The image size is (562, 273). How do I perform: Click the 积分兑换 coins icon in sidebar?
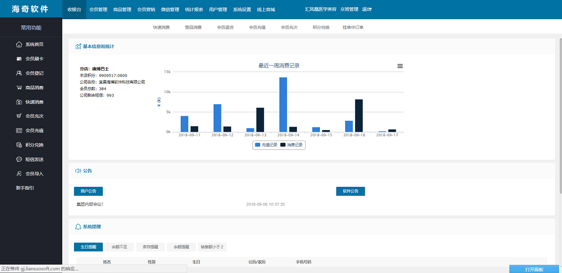[19, 145]
